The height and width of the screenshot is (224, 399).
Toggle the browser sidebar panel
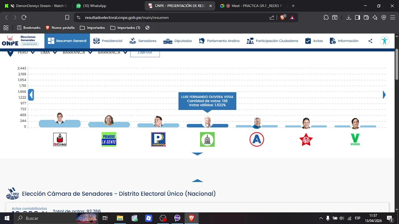(358, 18)
